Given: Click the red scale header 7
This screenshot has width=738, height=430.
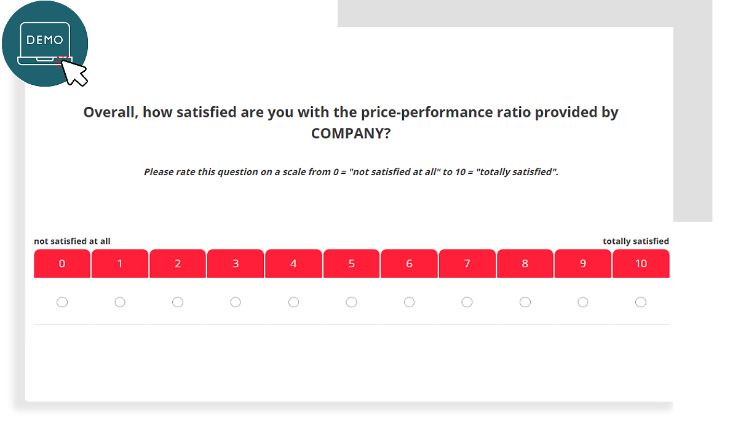Looking at the screenshot, I should [x=467, y=264].
